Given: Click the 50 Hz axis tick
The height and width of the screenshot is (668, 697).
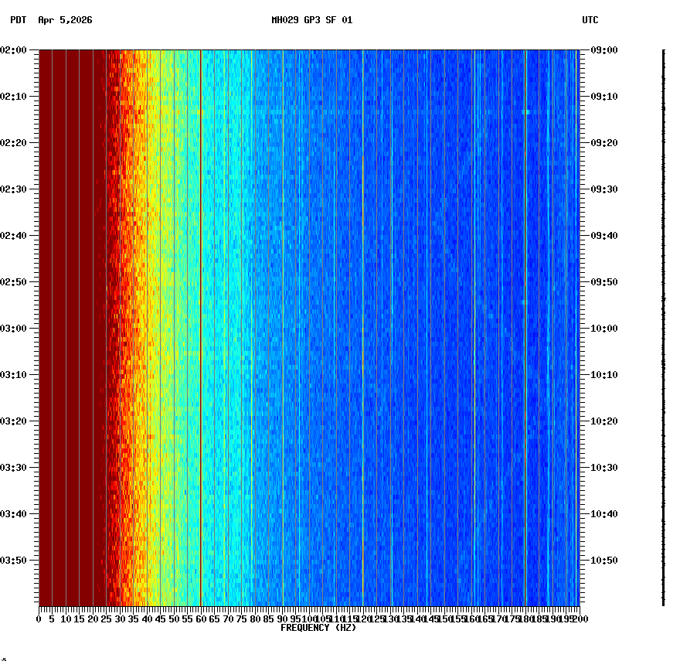Looking at the screenshot, I should click(x=173, y=619).
